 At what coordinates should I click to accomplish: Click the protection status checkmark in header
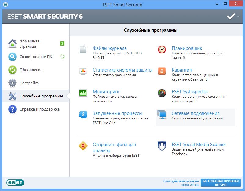pos(231,16)
